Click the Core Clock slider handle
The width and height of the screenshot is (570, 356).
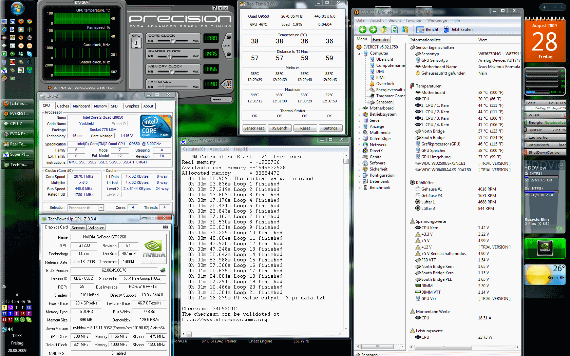tap(173, 41)
